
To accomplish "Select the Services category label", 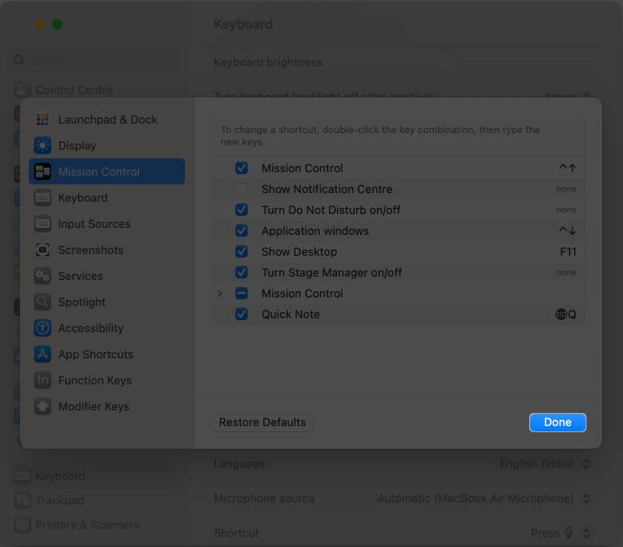I will [81, 276].
